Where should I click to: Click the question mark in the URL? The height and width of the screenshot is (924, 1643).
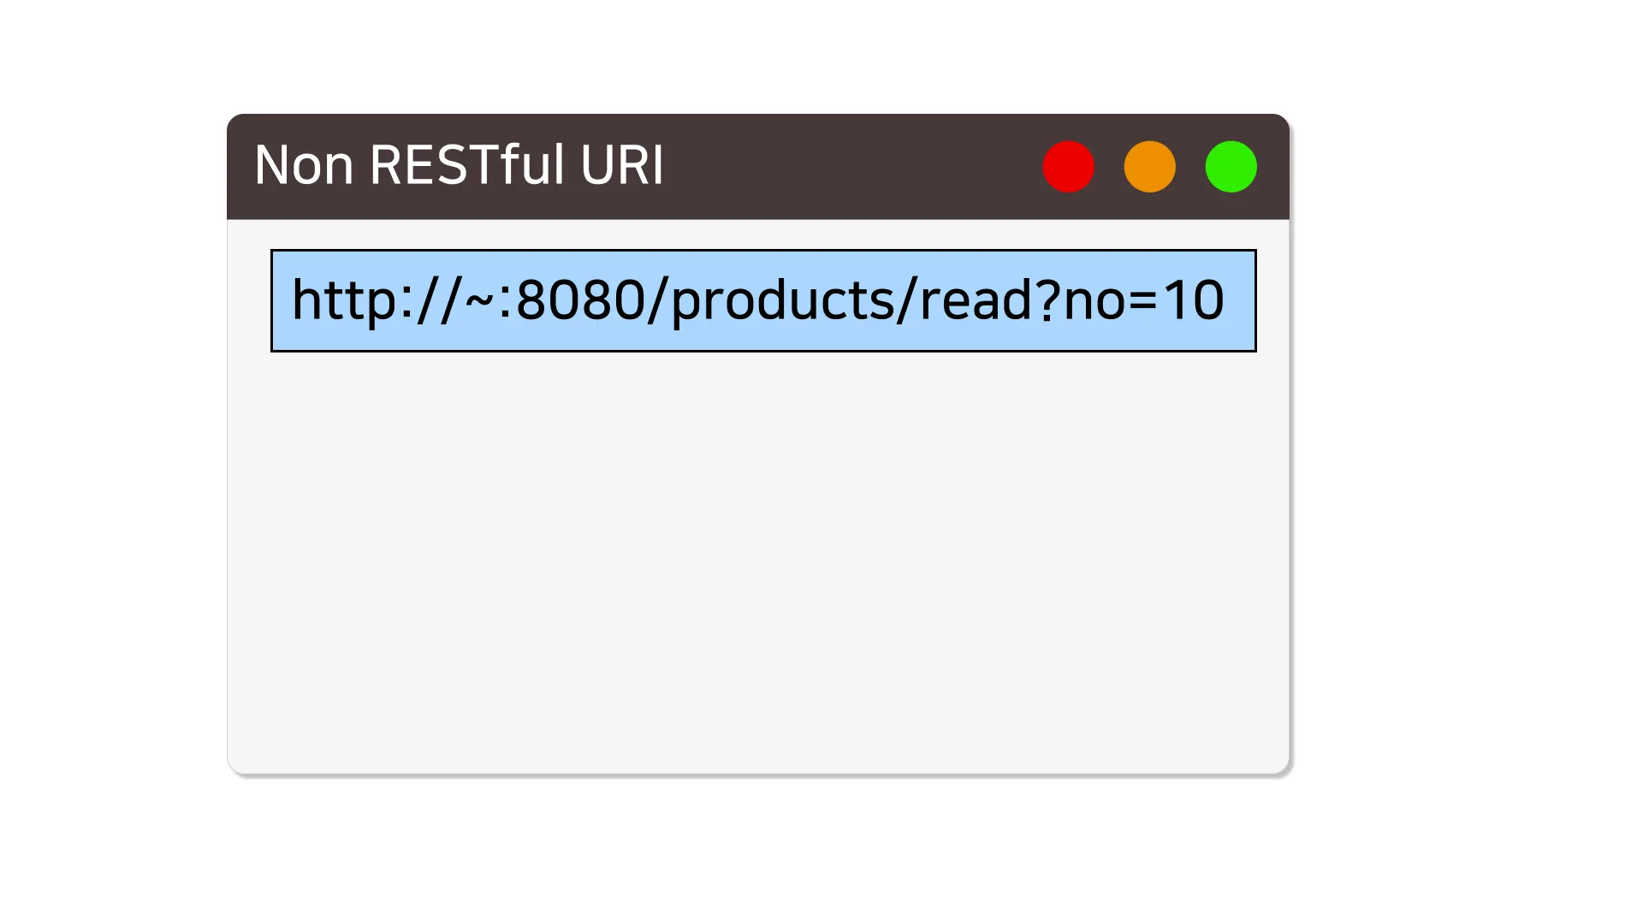click(x=1049, y=301)
